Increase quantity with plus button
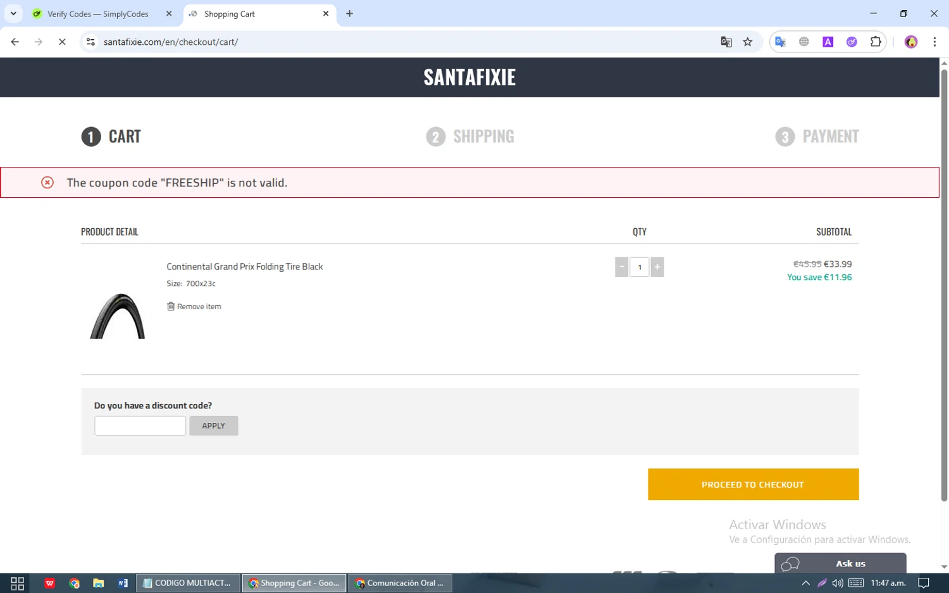949x593 pixels. click(657, 267)
